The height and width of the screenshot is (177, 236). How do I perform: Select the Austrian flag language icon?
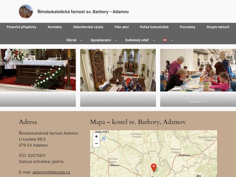pyautogui.click(x=165, y=40)
